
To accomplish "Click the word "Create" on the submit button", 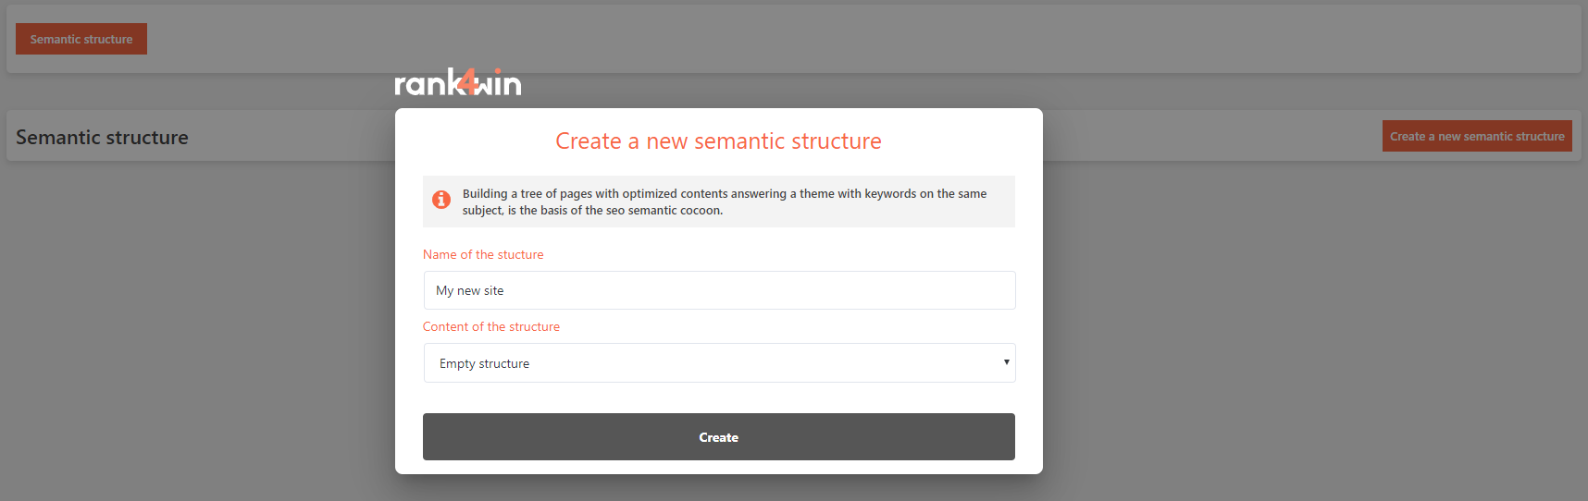I will click(x=718, y=437).
